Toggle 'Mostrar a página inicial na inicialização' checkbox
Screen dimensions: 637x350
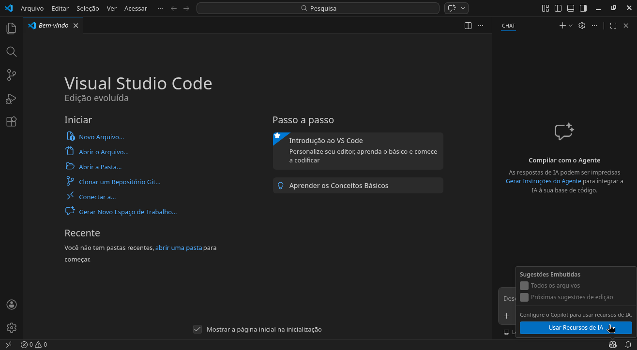click(x=197, y=329)
